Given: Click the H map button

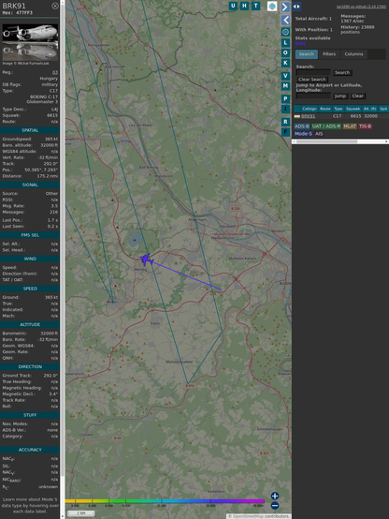Looking at the screenshot, I should (244, 6).
